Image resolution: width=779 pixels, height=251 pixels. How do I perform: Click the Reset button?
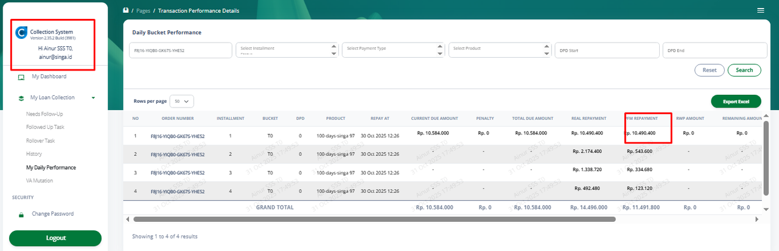(x=710, y=70)
